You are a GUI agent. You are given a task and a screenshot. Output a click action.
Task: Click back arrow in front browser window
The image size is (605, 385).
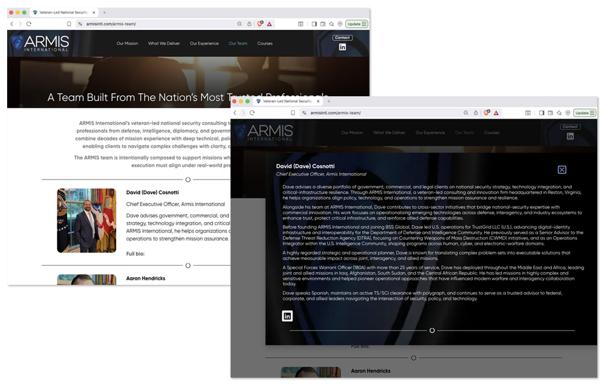tap(235, 113)
